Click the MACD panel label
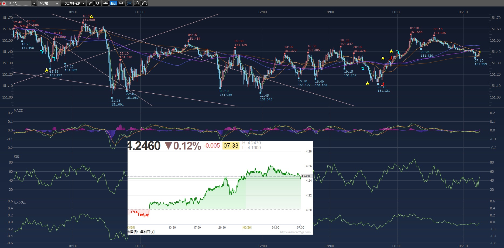This screenshot has height=248, width=504. click(18, 111)
